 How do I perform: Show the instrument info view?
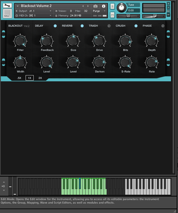[103, 6]
